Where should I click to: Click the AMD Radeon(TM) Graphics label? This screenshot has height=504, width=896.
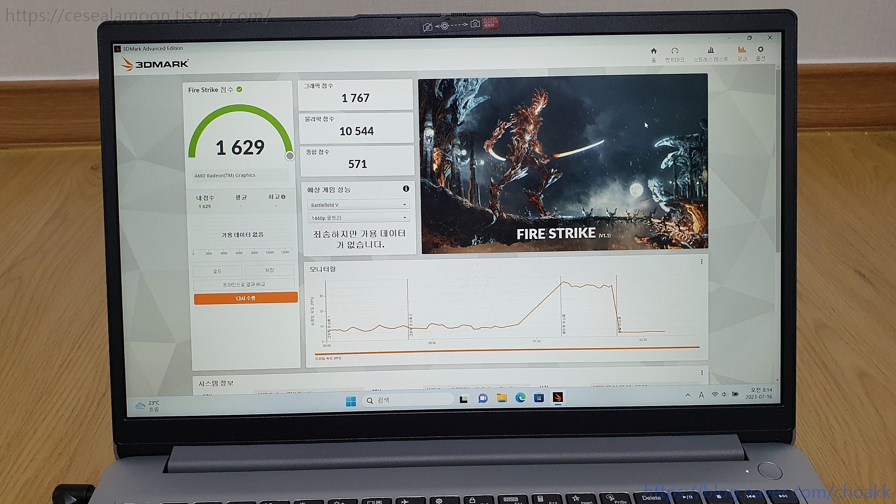(x=225, y=175)
